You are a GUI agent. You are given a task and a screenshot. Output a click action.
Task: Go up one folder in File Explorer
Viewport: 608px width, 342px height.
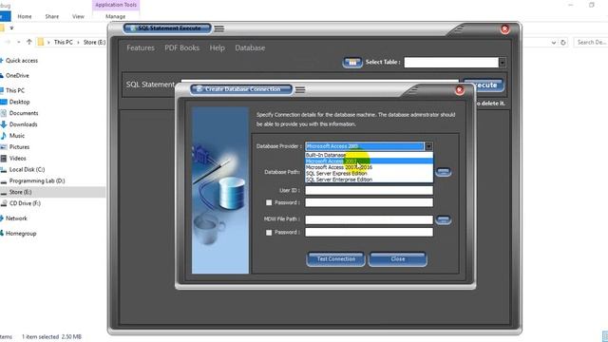(29, 42)
